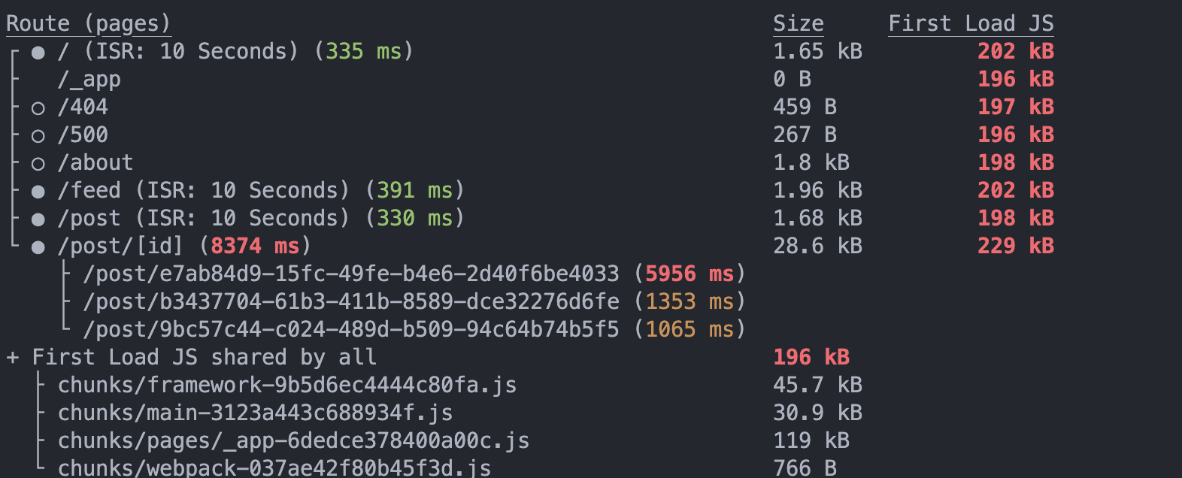1182x478 pixels.
Task: Click the filled circle beside the root route
Action: (38, 53)
